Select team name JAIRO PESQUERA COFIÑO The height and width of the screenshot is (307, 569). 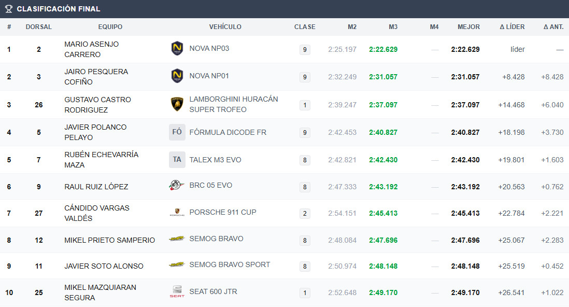click(96, 77)
